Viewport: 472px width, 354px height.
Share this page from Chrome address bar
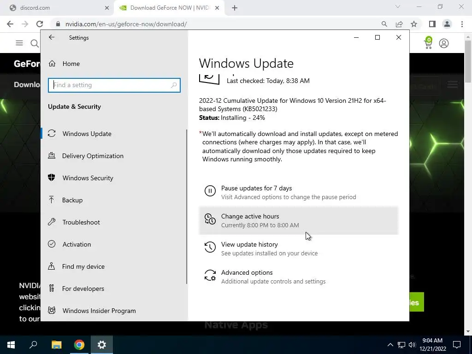click(x=399, y=24)
